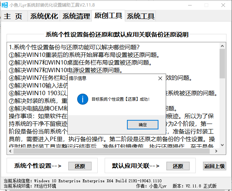Switch to the 主页 tab
This screenshot has width=232, height=191.
click(13, 16)
